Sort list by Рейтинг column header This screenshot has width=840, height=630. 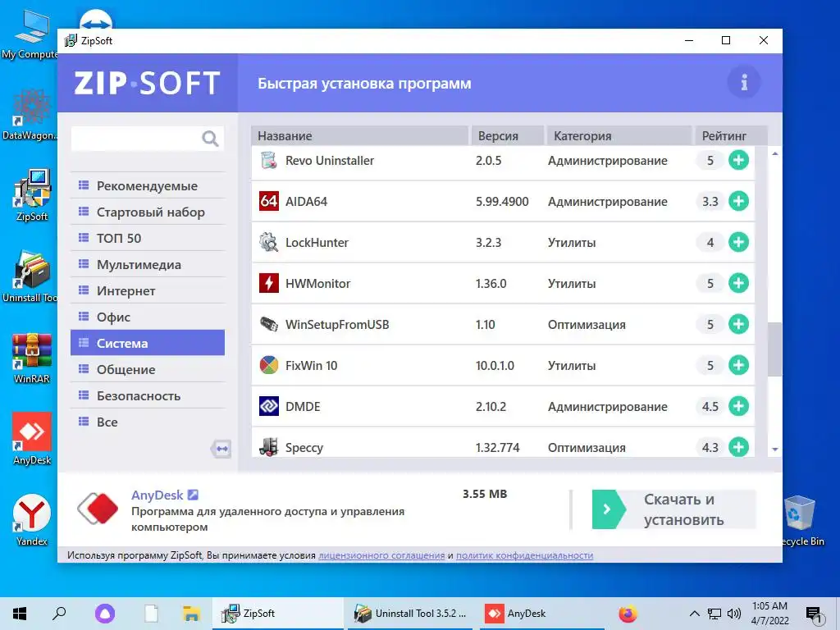[x=731, y=135]
